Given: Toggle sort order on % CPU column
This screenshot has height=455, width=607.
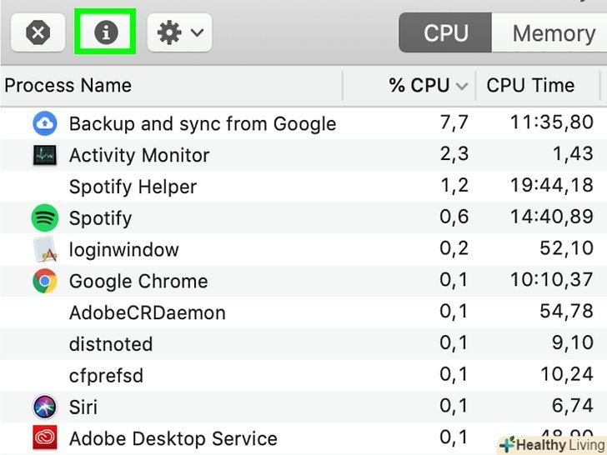Looking at the screenshot, I should pyautogui.click(x=429, y=85).
